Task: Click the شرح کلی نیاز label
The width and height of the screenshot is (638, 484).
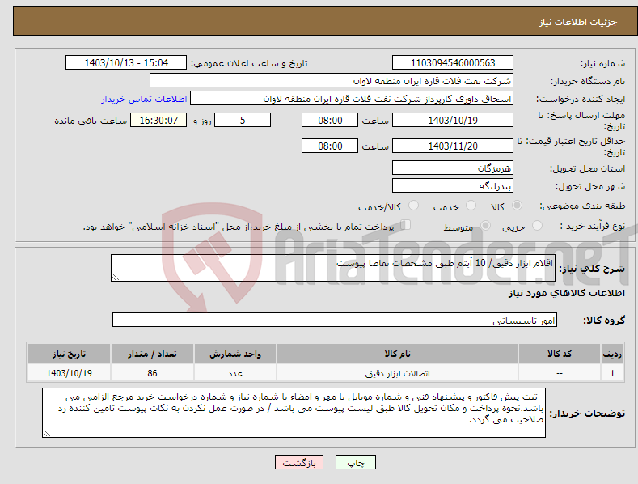Action: [592, 269]
